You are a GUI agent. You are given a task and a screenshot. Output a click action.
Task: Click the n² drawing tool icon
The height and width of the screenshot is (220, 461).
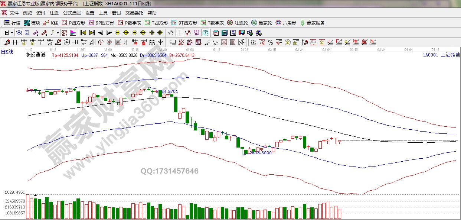tap(84, 42)
